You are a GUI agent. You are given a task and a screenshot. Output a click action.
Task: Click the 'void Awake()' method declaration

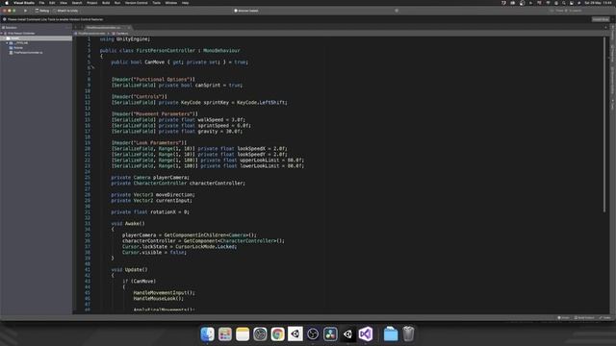(128, 224)
